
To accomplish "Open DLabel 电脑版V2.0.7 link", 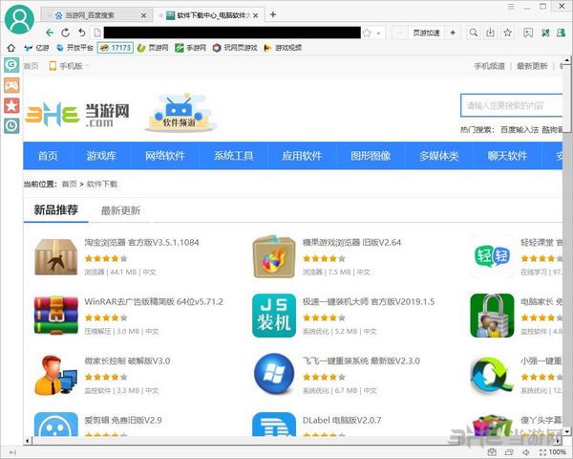I will tap(342, 420).
